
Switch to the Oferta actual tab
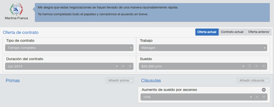(x=207, y=32)
